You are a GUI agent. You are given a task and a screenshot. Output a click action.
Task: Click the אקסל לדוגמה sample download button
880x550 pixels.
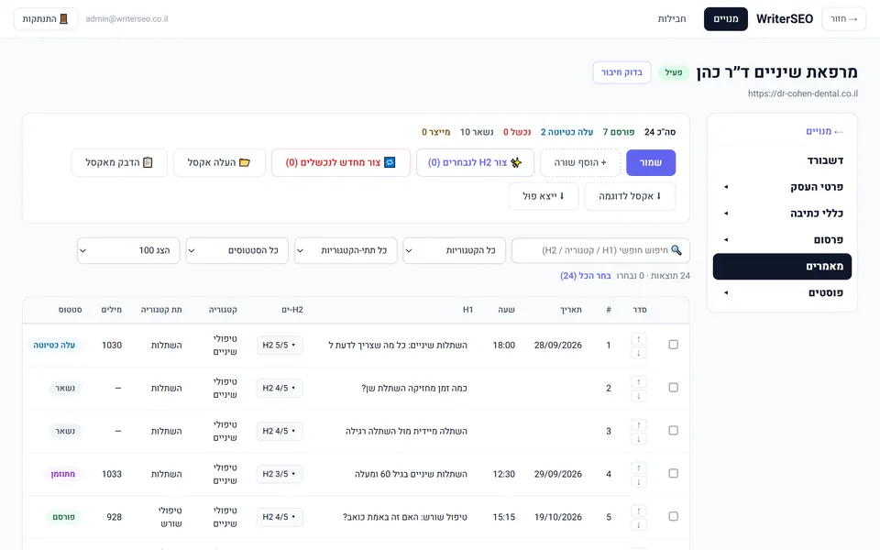pyautogui.click(x=630, y=196)
